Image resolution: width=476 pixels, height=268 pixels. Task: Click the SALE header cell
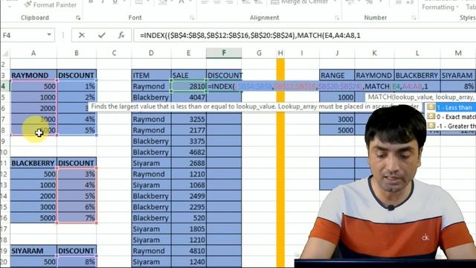(x=188, y=75)
